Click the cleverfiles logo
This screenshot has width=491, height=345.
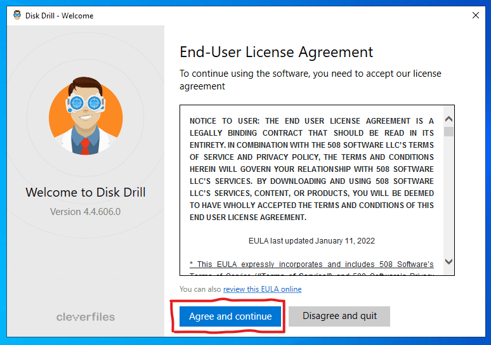pos(86,317)
